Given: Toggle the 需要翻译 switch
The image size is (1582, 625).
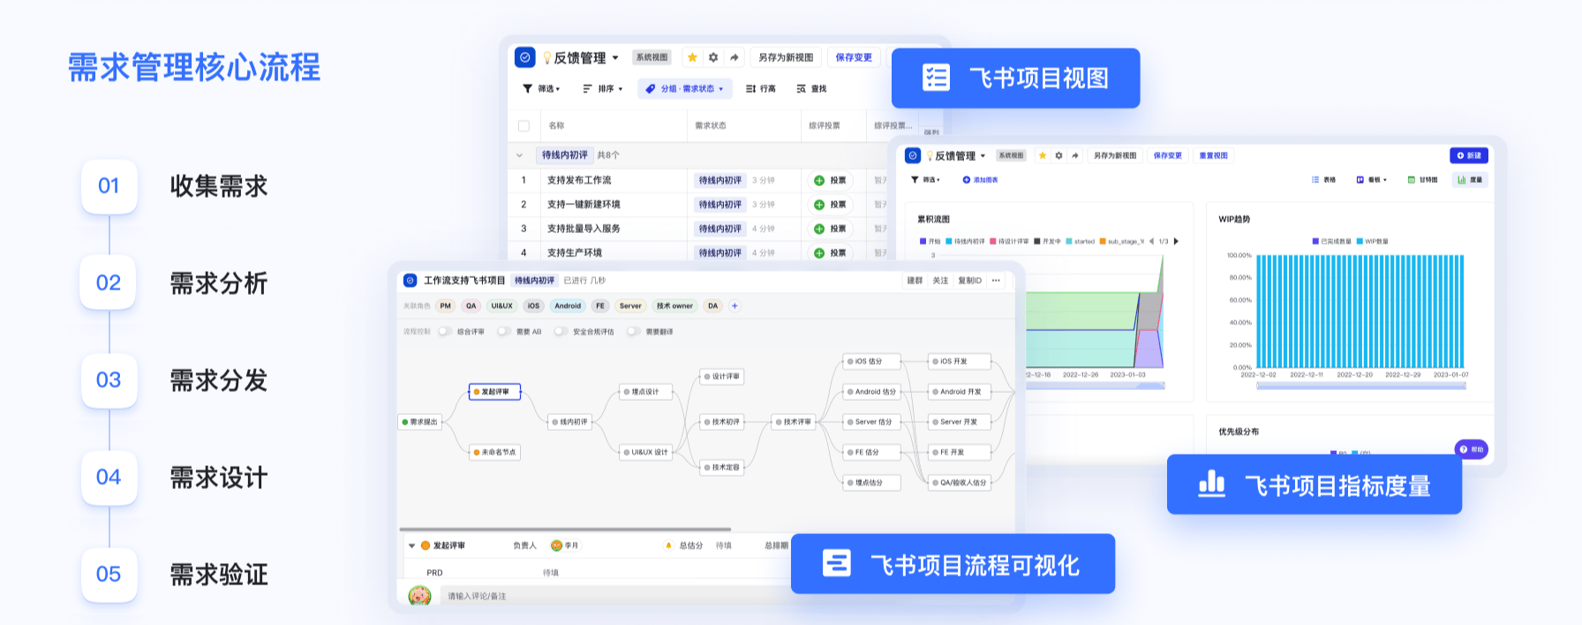Looking at the screenshot, I should pyautogui.click(x=633, y=332).
